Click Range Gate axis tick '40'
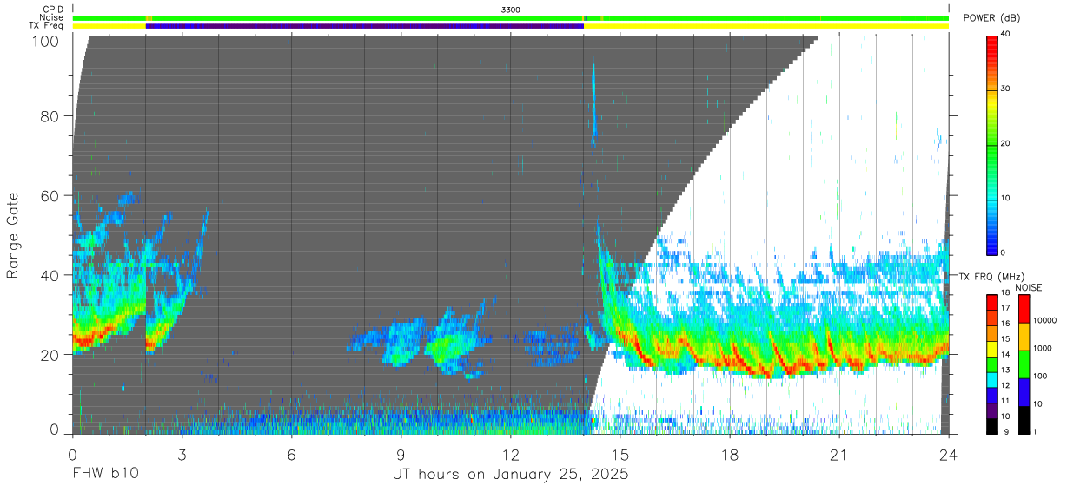1067x492 pixels. [x=51, y=275]
